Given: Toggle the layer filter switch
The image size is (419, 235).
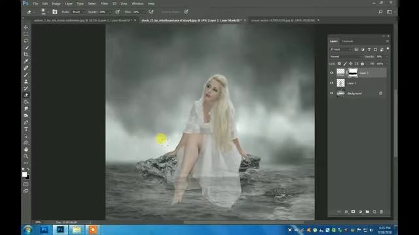Looking at the screenshot, I should pos(388,49).
